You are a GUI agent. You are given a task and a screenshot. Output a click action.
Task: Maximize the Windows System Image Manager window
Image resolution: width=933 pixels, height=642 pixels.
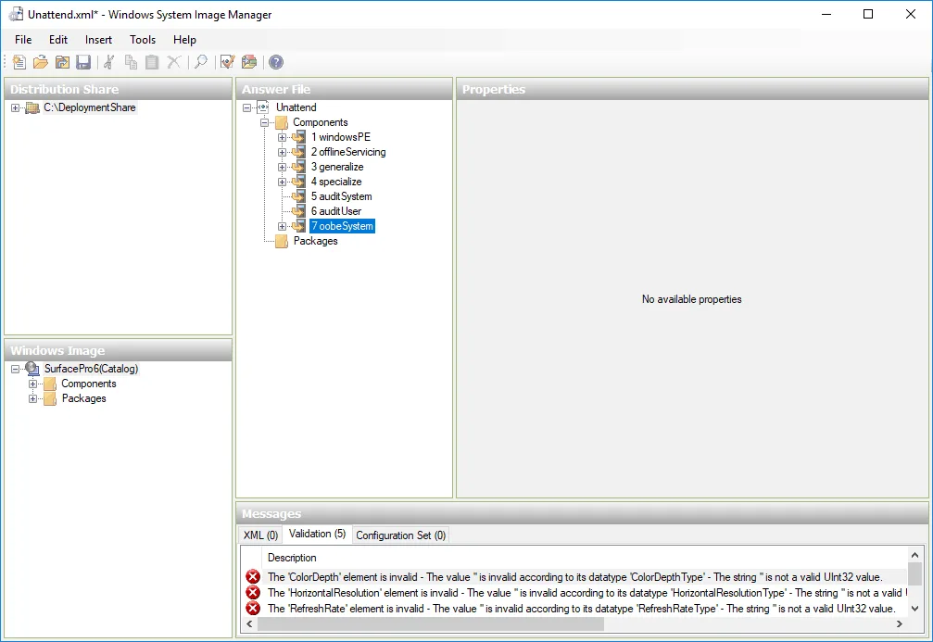coord(868,14)
